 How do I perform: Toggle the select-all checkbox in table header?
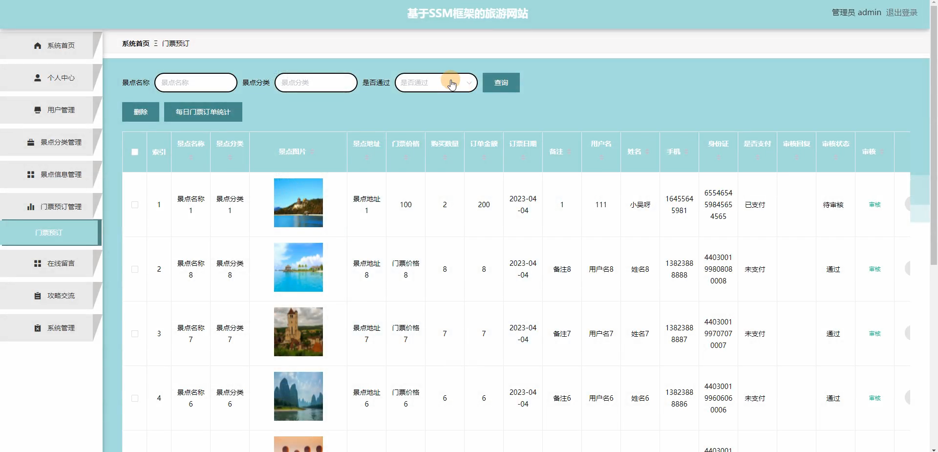(x=135, y=152)
